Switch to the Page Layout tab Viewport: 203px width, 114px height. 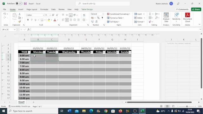32,9
